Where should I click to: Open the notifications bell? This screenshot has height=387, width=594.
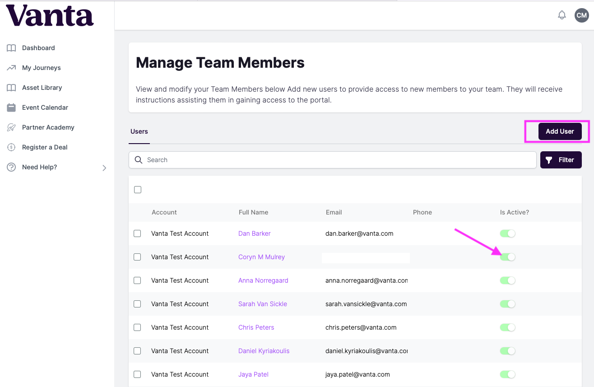point(562,15)
